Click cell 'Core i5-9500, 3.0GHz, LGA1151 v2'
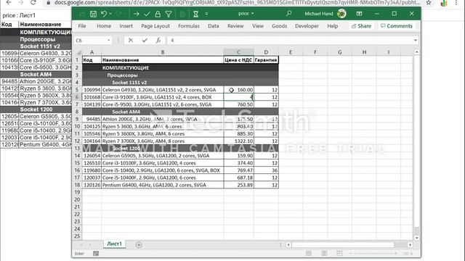The height and width of the screenshot is (261, 465). click(x=163, y=104)
